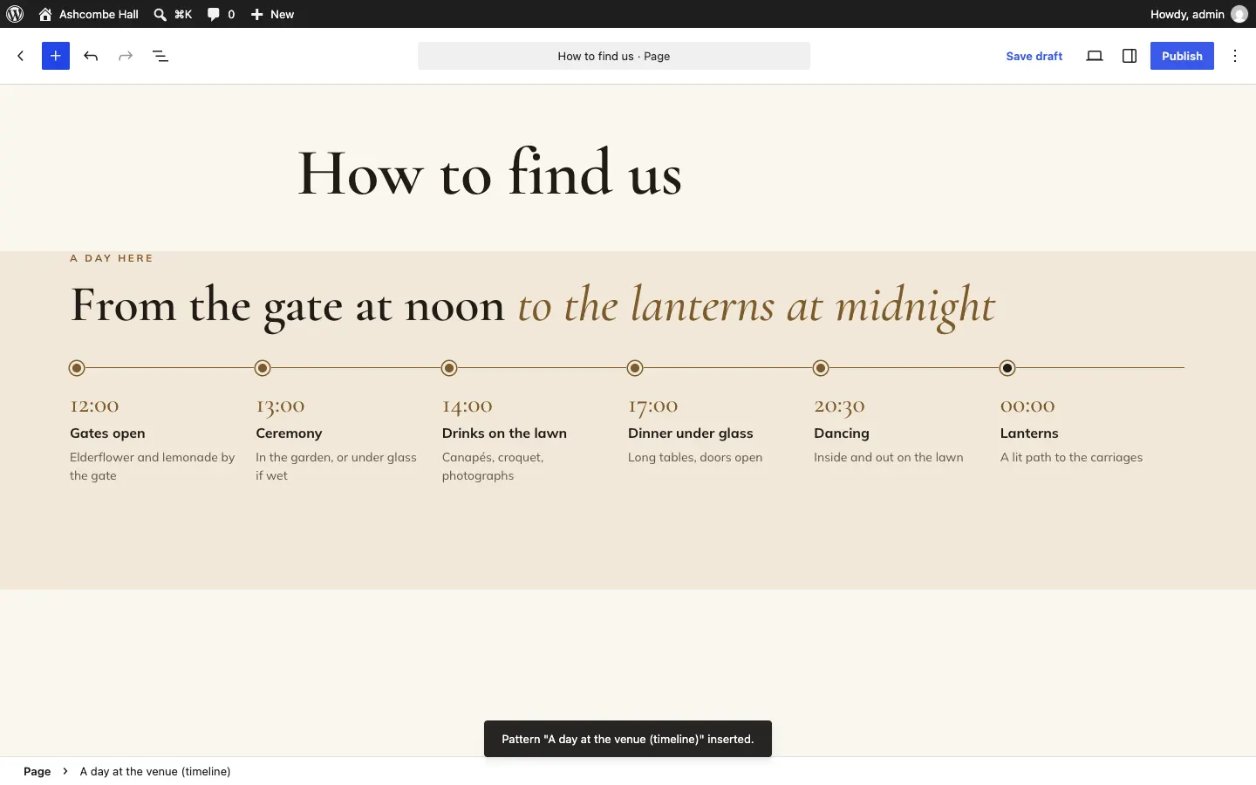Open the editor Options three-dot menu
The width and height of the screenshot is (1256, 785).
coord(1235,56)
